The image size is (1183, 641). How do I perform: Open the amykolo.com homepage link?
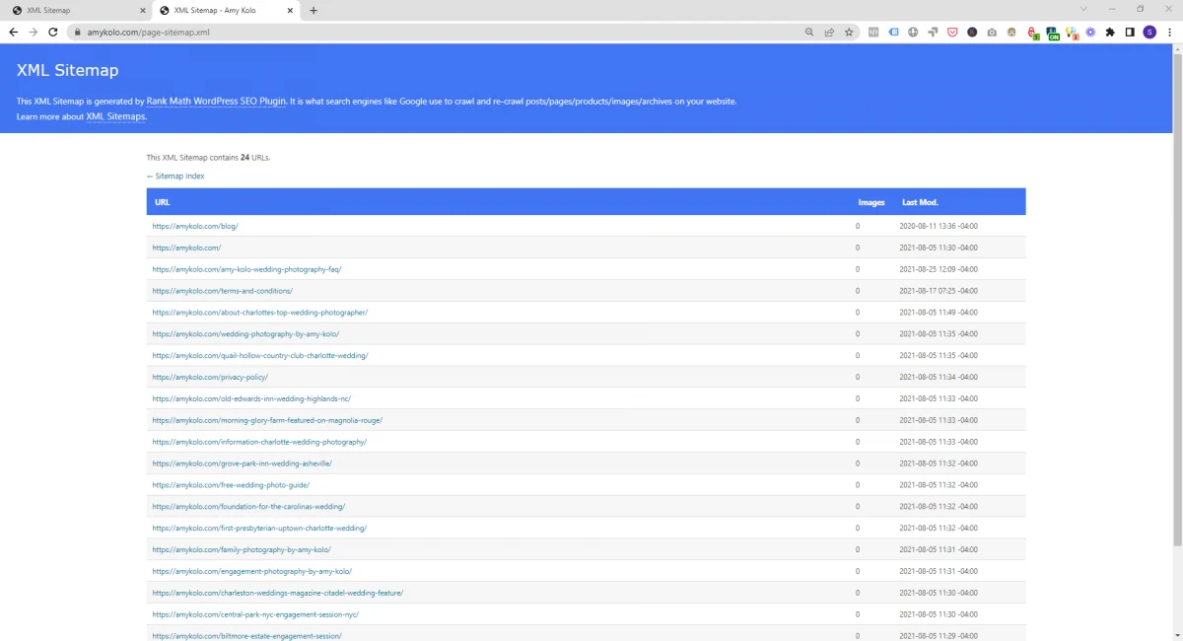(186, 248)
